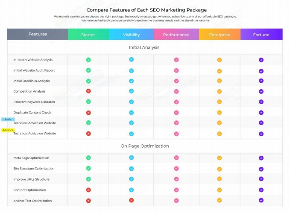
Task: Click the On Page Optimization section heading
Action: tap(144, 146)
